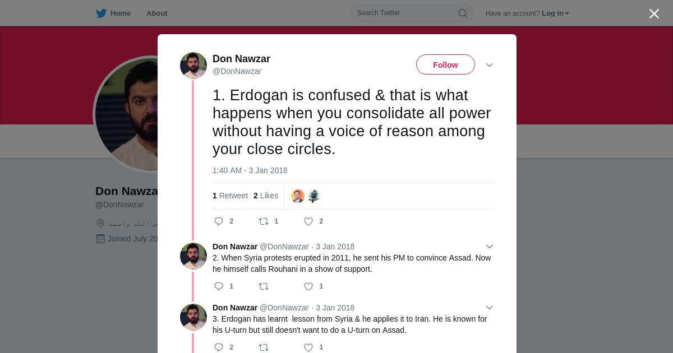Viewport: 673px width, 353px height.
Task: Expand options chevron on the second tweet
Action: pos(490,247)
